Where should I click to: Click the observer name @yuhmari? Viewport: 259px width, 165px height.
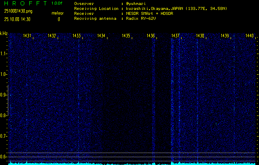pyautogui.click(x=136, y=4)
